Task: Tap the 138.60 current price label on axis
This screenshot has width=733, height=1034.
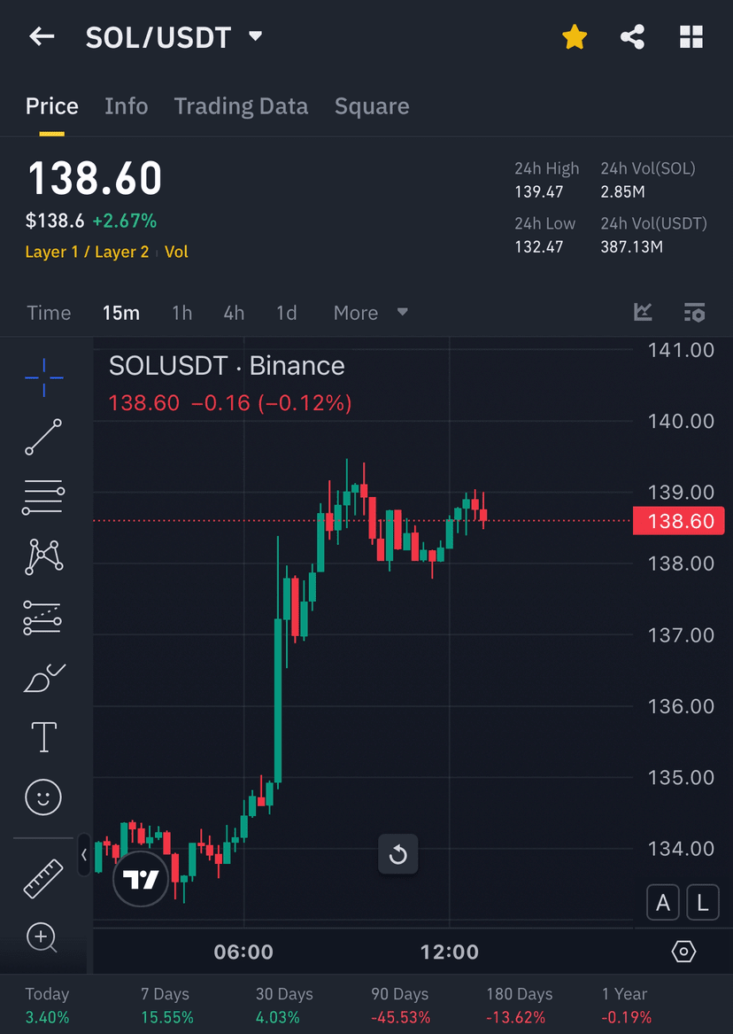Action: tap(678, 521)
